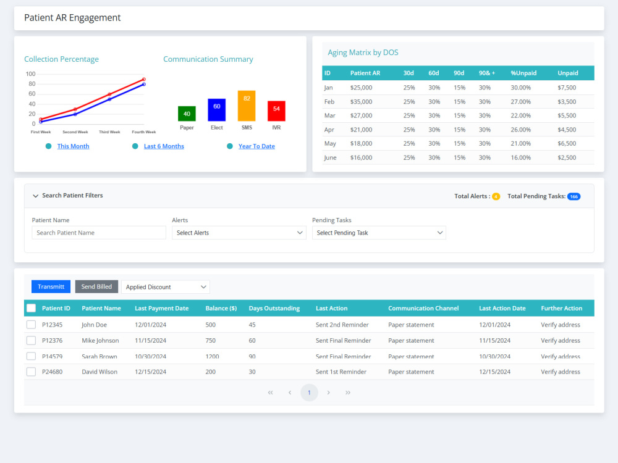Click the Days Outstanding column header
618x463 pixels.
coord(274,308)
